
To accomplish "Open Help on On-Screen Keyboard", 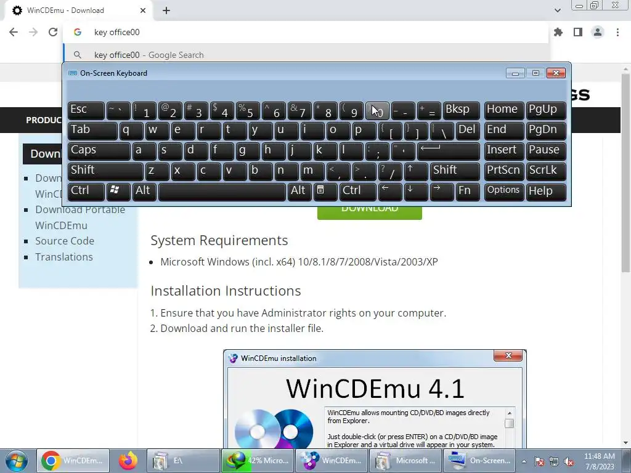I will click(x=546, y=191).
